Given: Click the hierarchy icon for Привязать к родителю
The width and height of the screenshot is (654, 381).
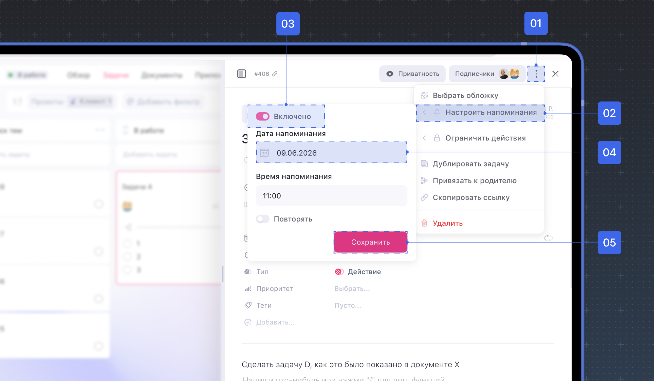Looking at the screenshot, I should tap(424, 181).
